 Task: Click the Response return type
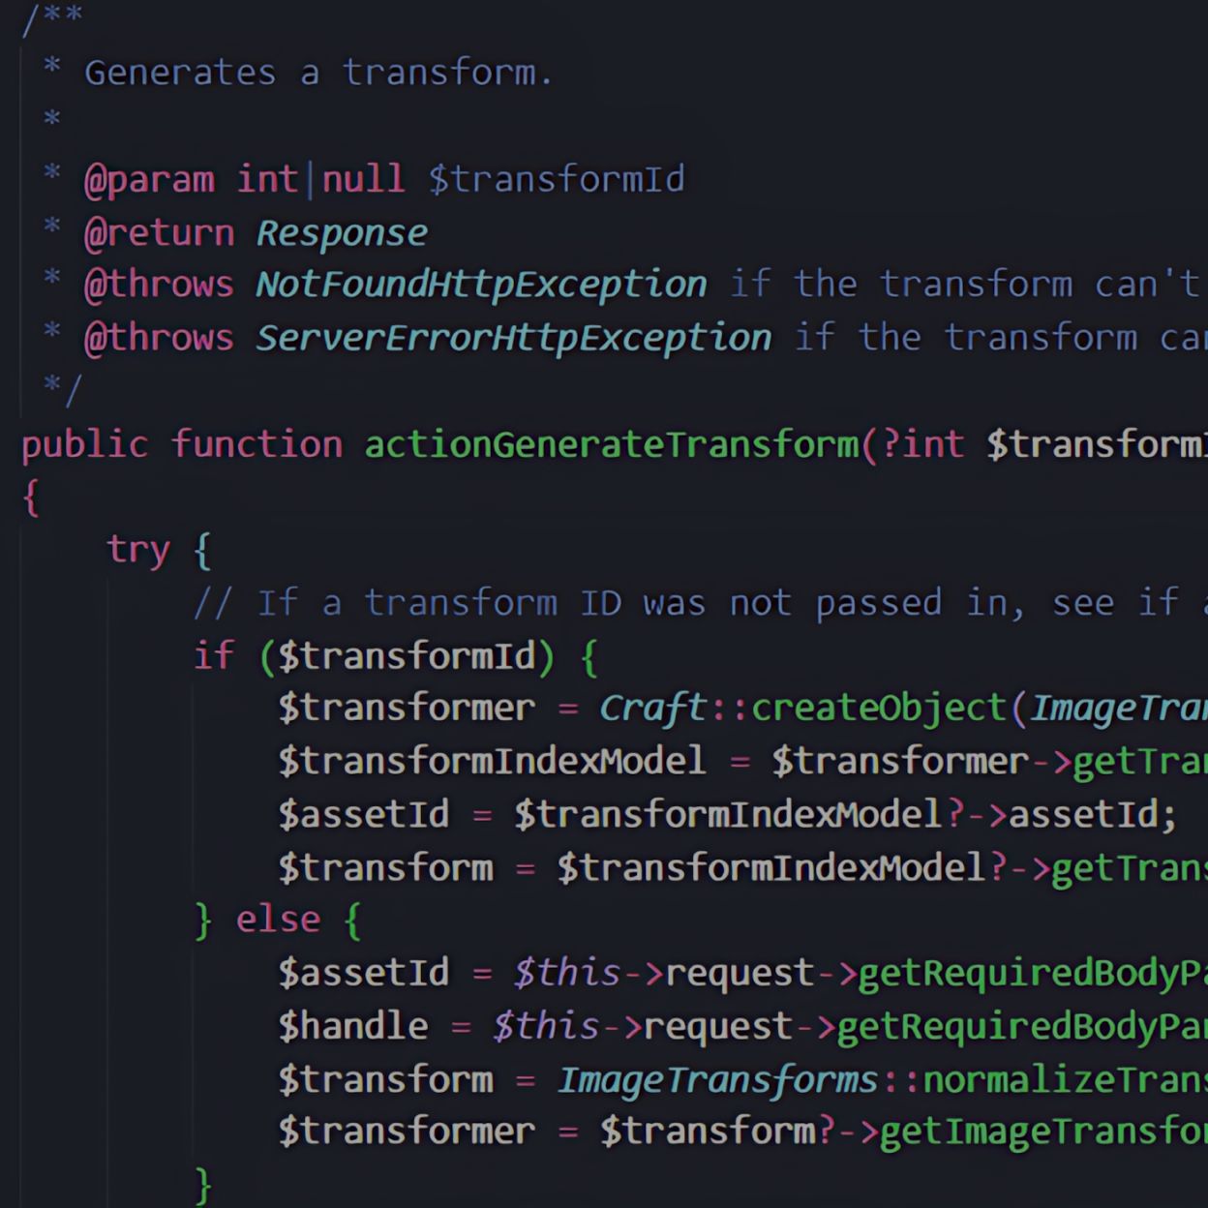coord(341,232)
